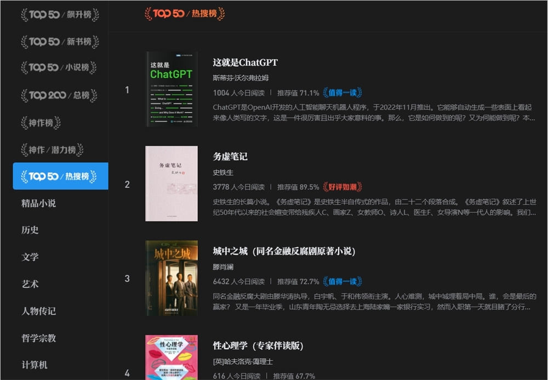Image resolution: width=548 pixels, height=380 pixels.
Task: Switch to the 历史 category
Action: click(30, 230)
